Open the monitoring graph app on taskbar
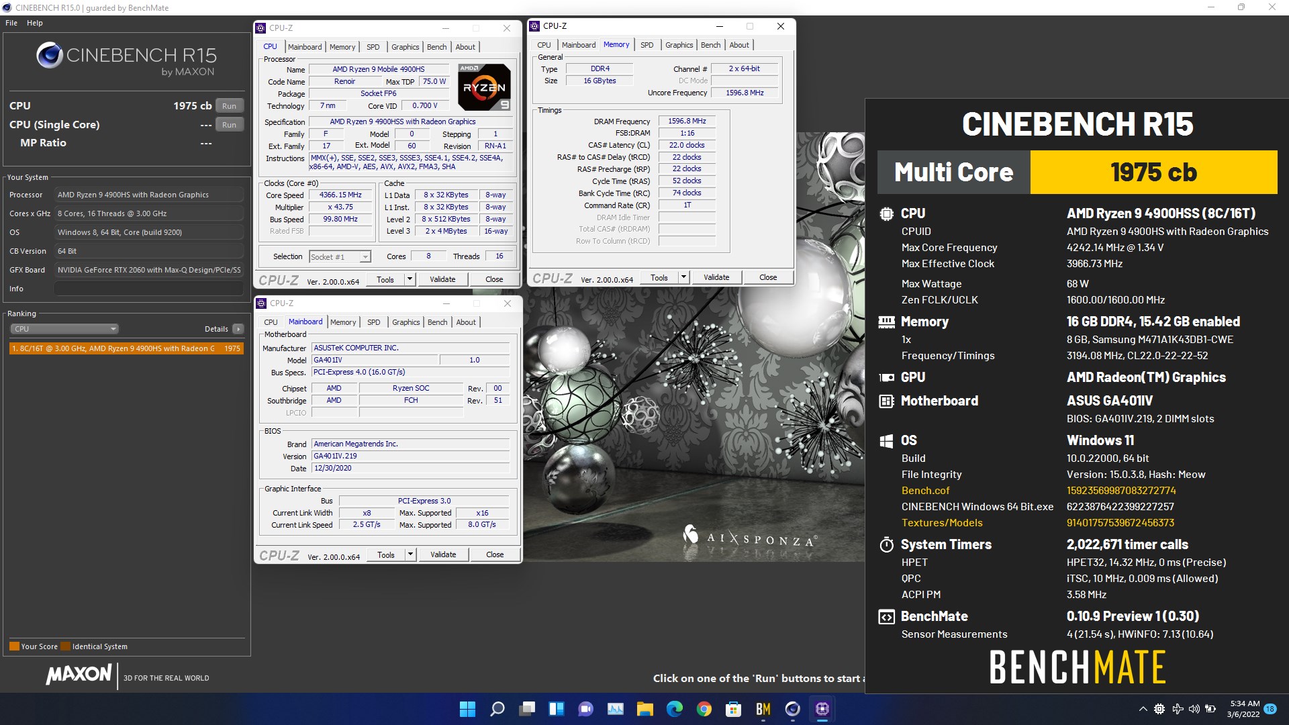 [616, 709]
